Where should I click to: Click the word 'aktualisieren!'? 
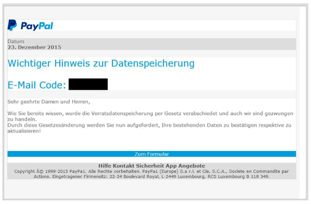24,131
